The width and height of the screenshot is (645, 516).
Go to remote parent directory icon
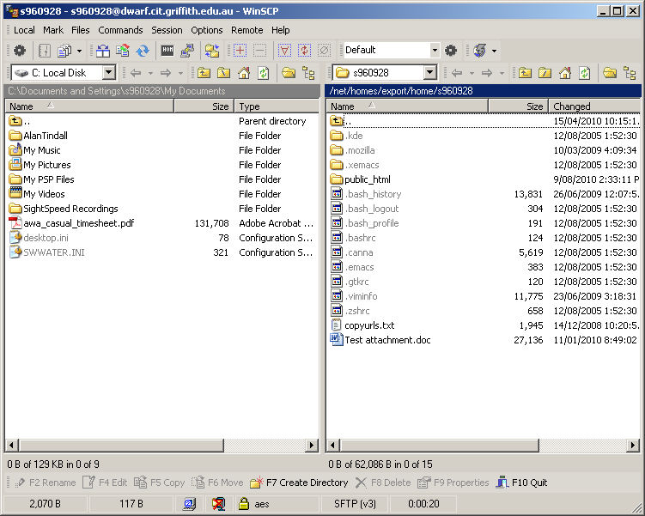(x=525, y=73)
